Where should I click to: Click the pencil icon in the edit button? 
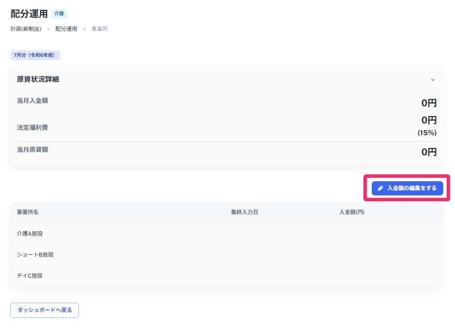click(381, 188)
